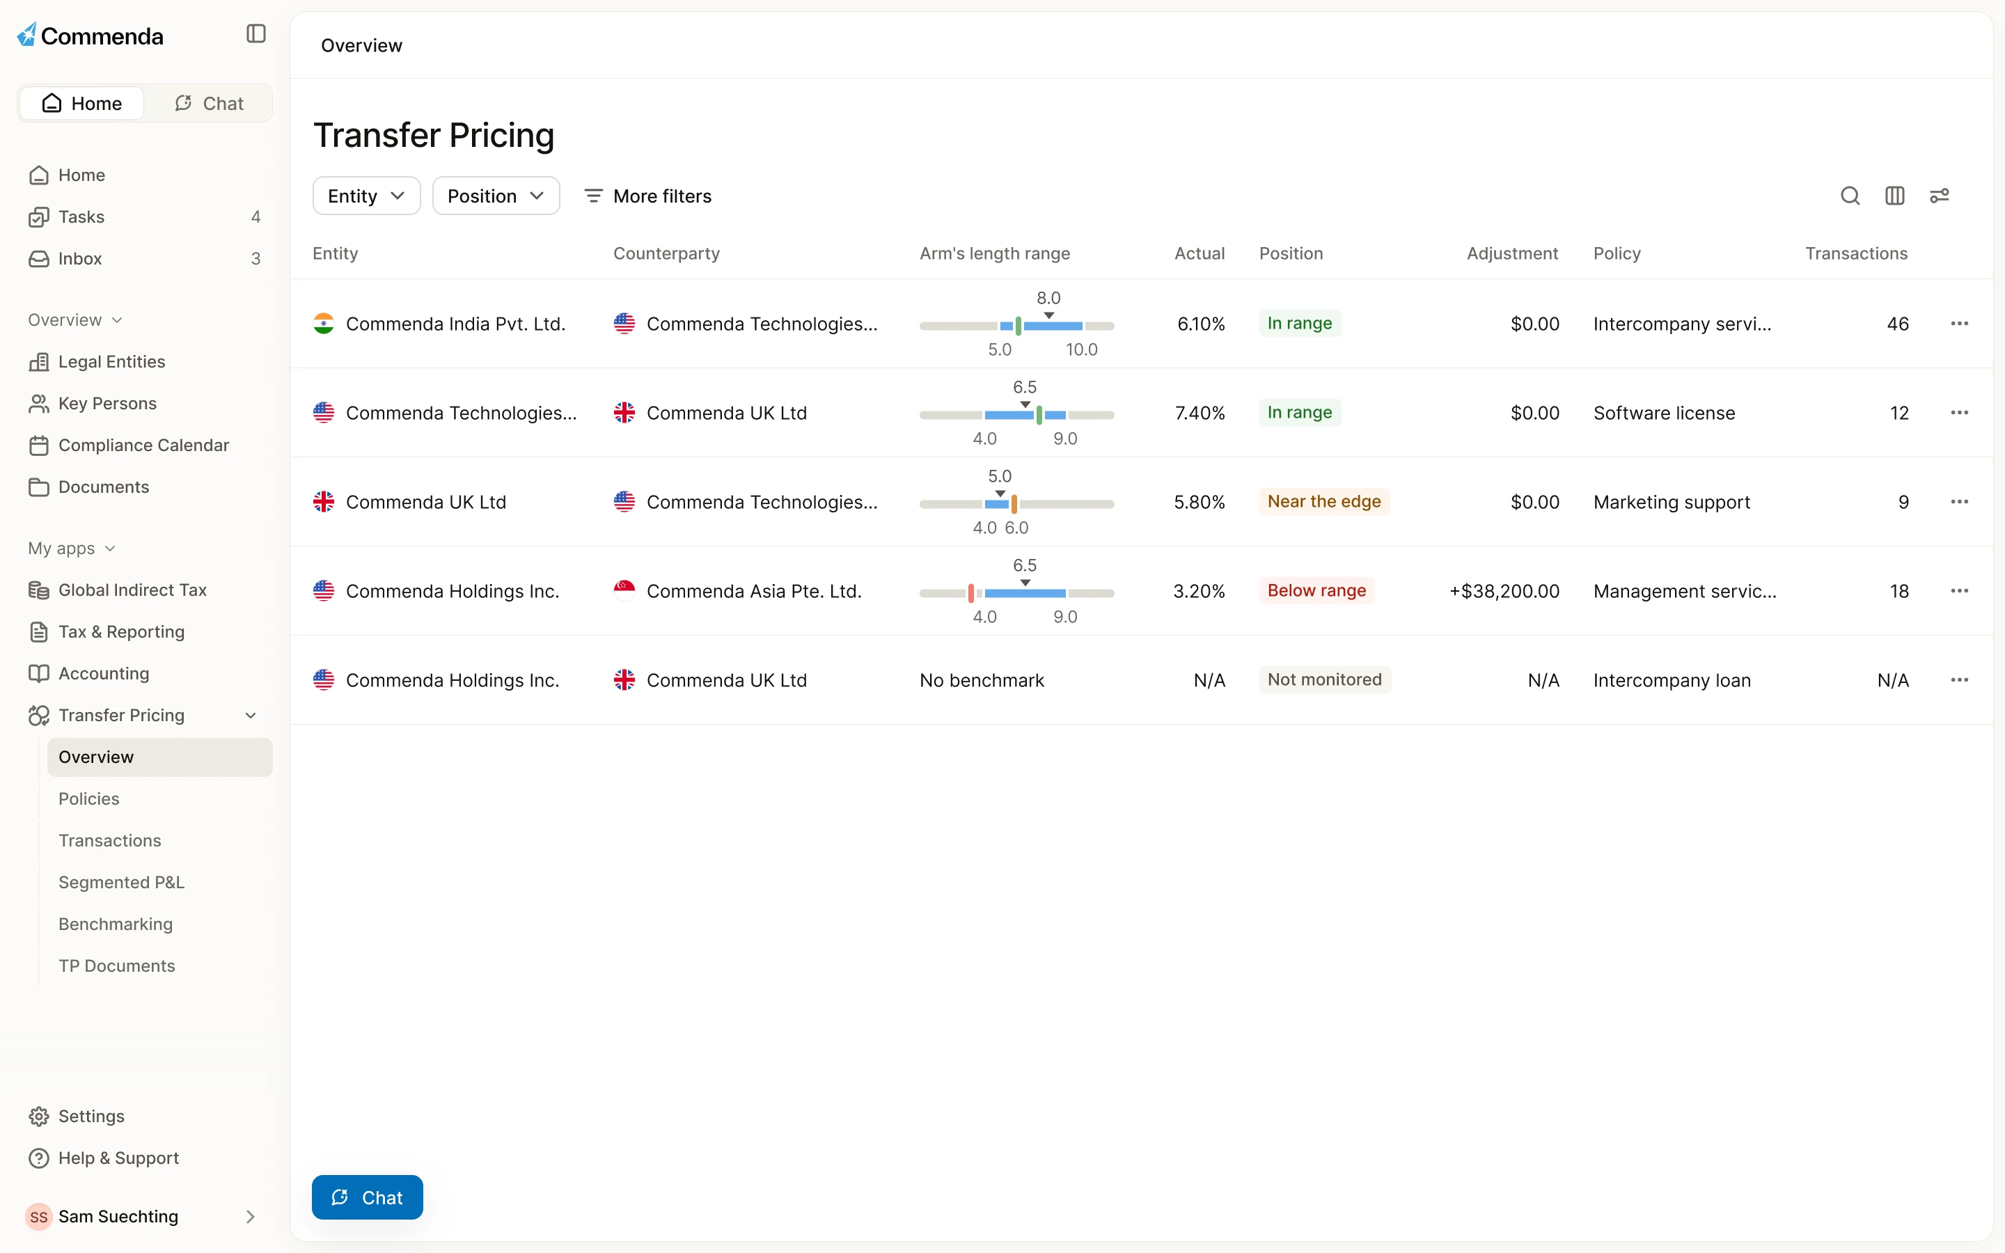Switch to Home mode toggle

coord(82,104)
